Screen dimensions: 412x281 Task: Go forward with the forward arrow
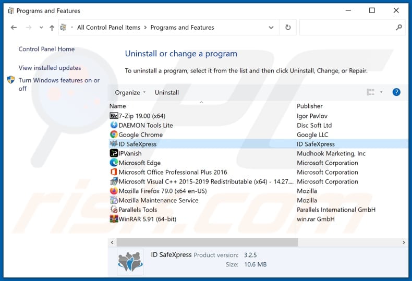(x=29, y=27)
